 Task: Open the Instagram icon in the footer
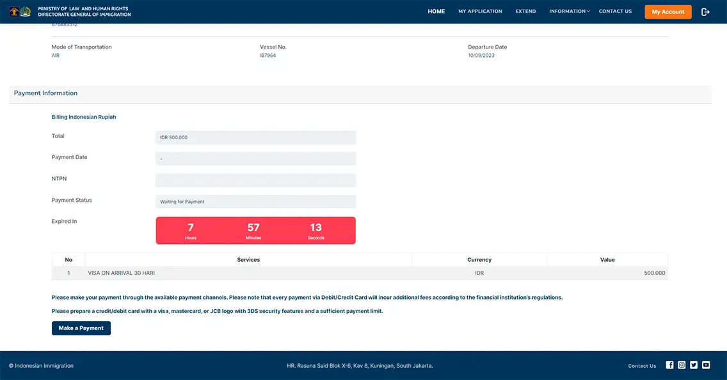coord(682,365)
